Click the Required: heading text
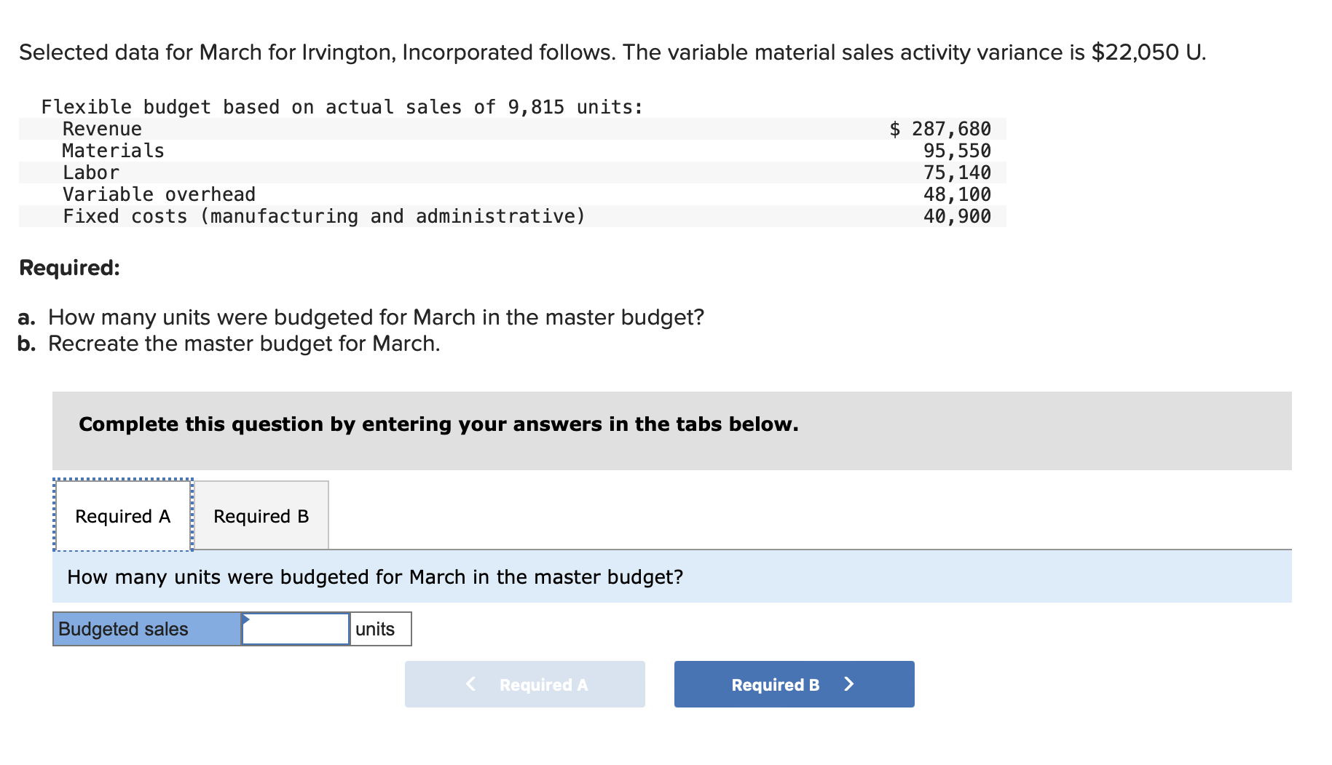 click(68, 268)
